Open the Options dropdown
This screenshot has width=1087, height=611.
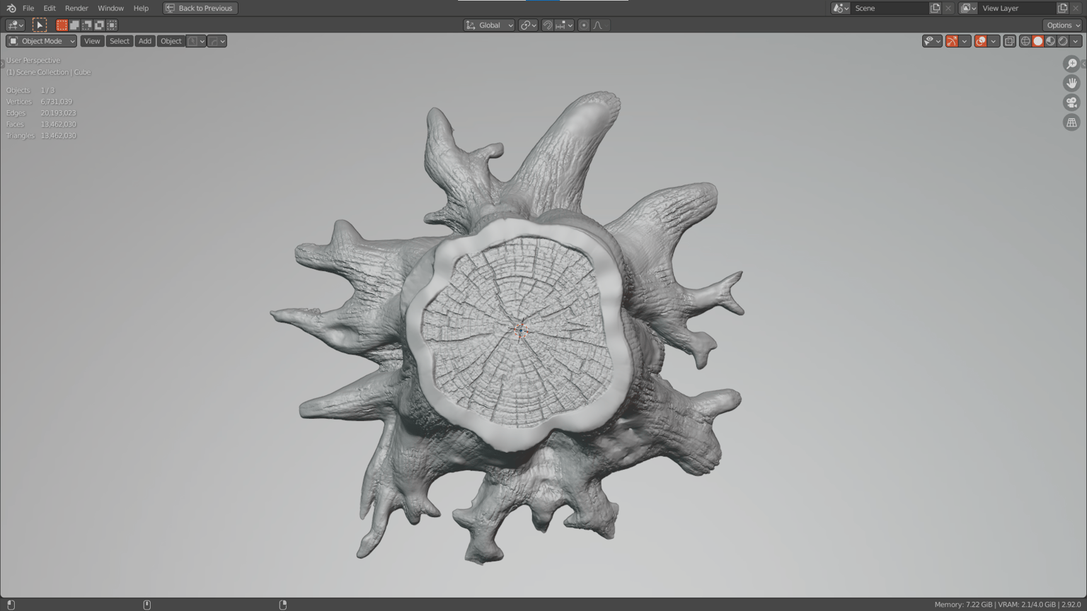[x=1063, y=25]
